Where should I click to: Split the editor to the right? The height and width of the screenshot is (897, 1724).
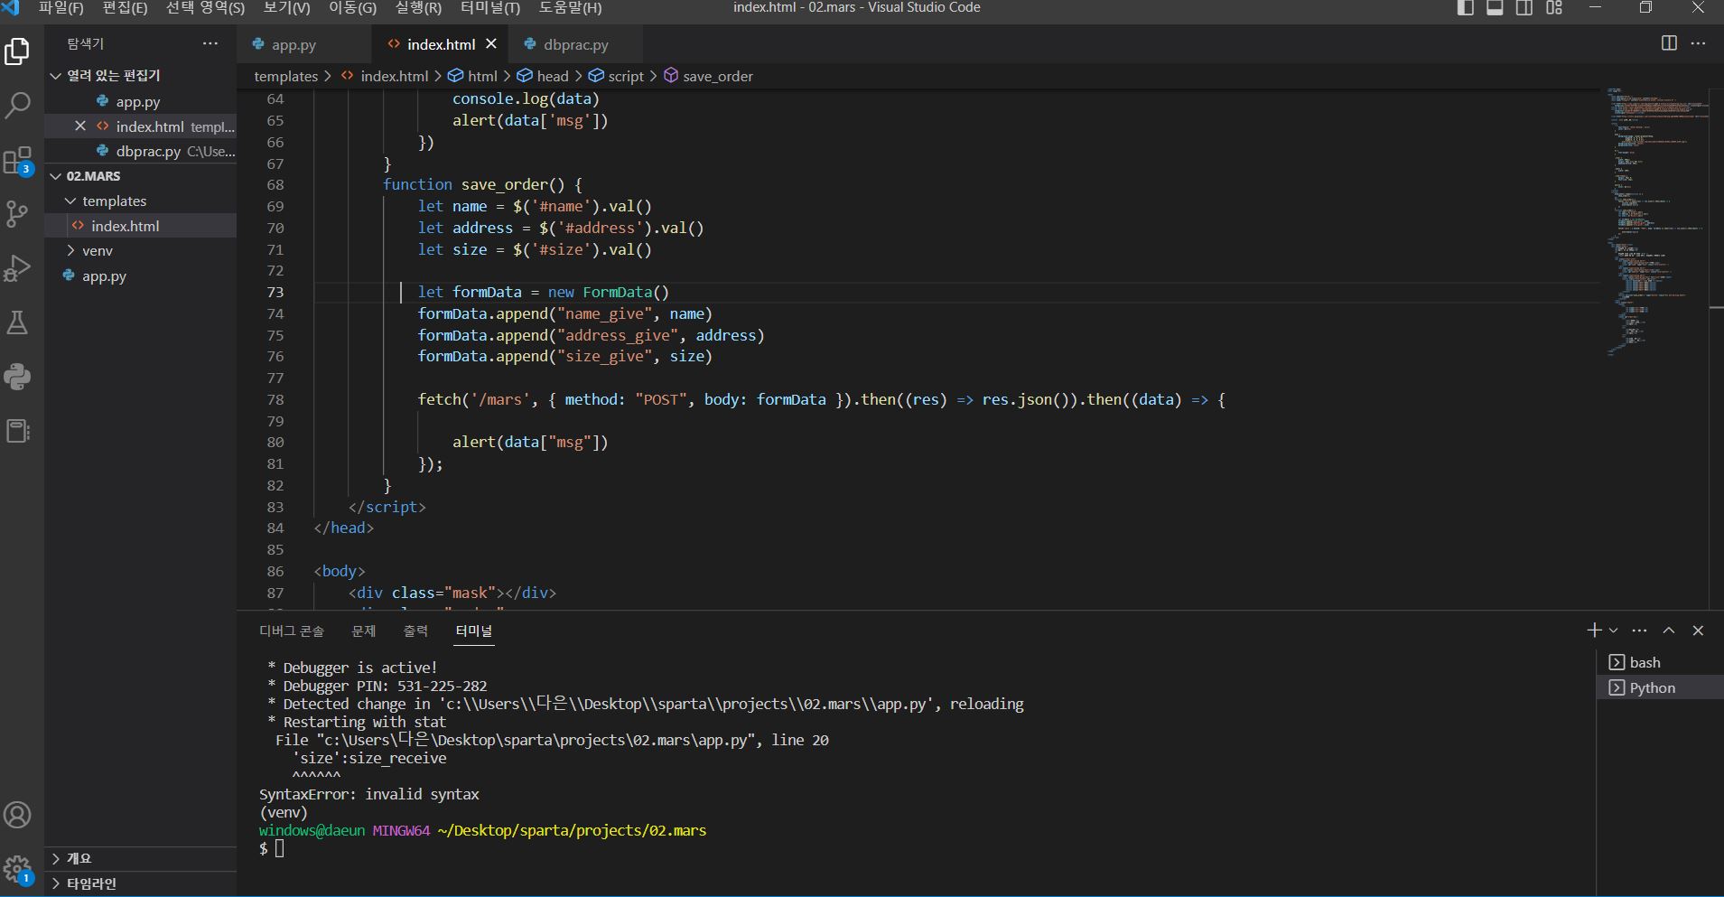[1669, 43]
